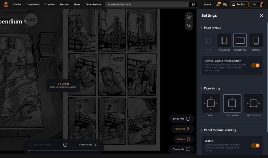Close the Settings panel
Image resolution: width=268 pixels, height=158 pixels.
(261, 15)
